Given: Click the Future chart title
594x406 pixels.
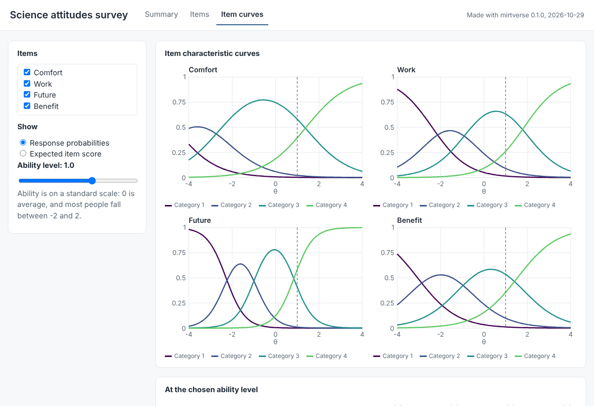Looking at the screenshot, I should click(x=200, y=220).
